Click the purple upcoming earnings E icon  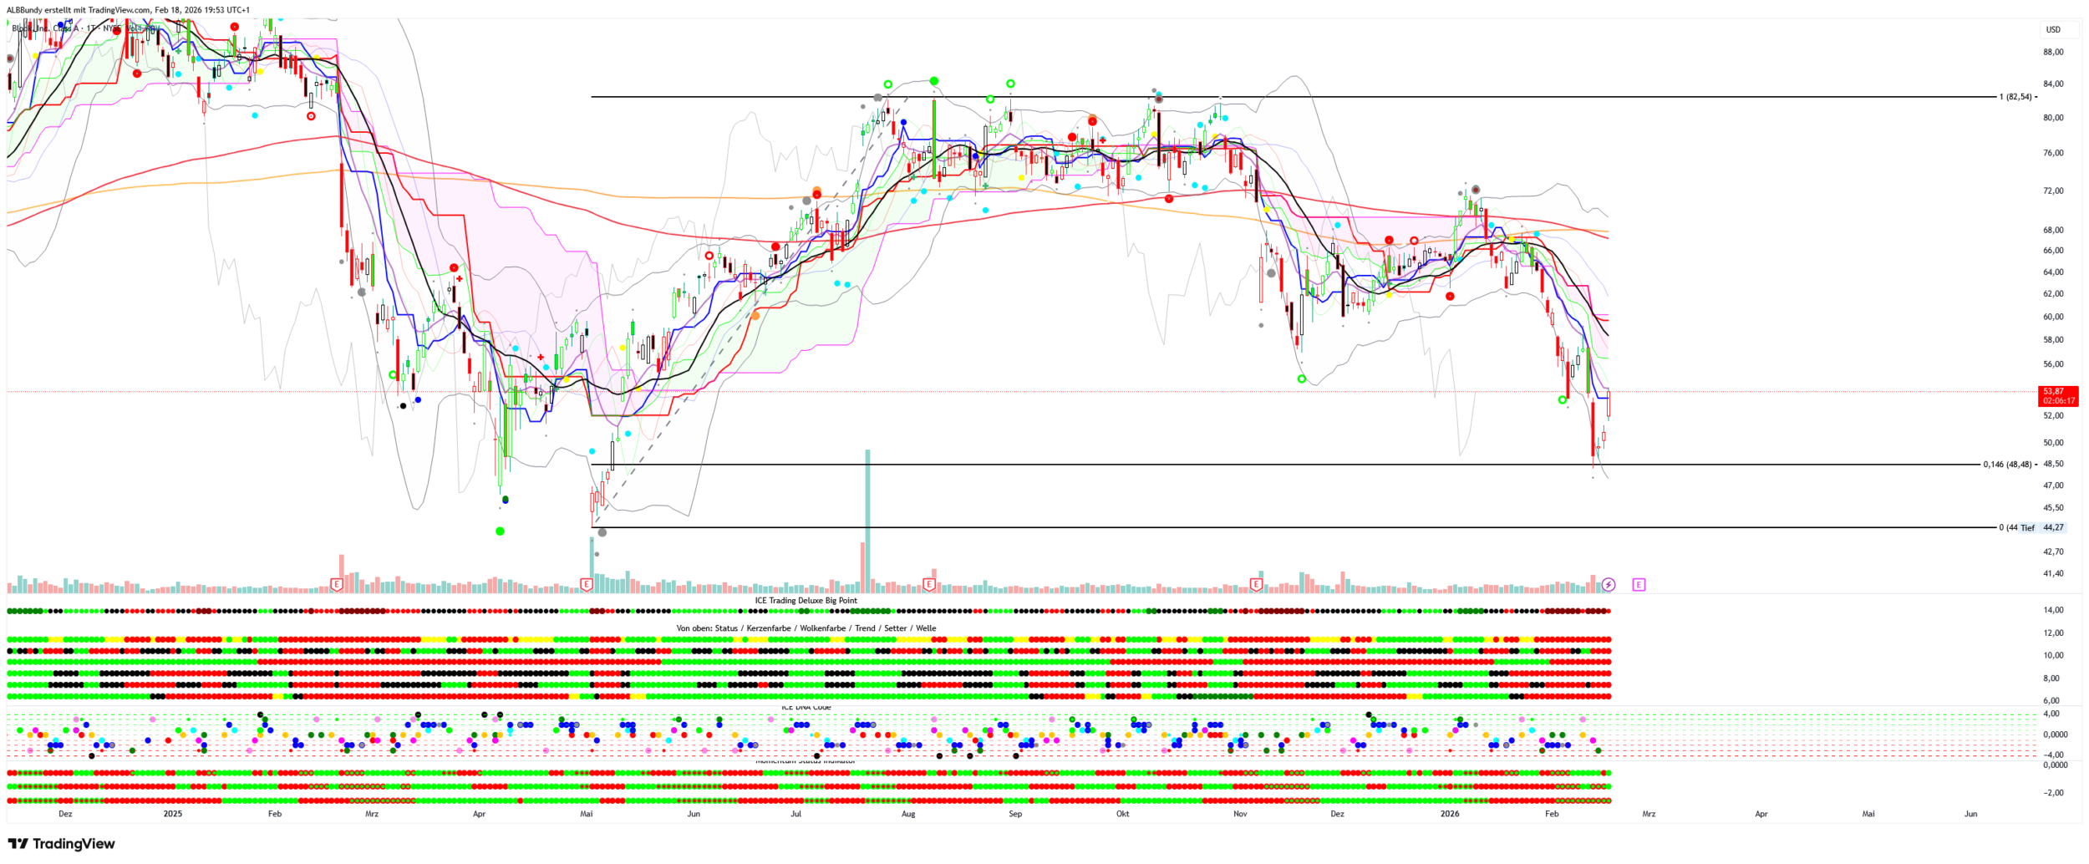pyautogui.click(x=1638, y=584)
